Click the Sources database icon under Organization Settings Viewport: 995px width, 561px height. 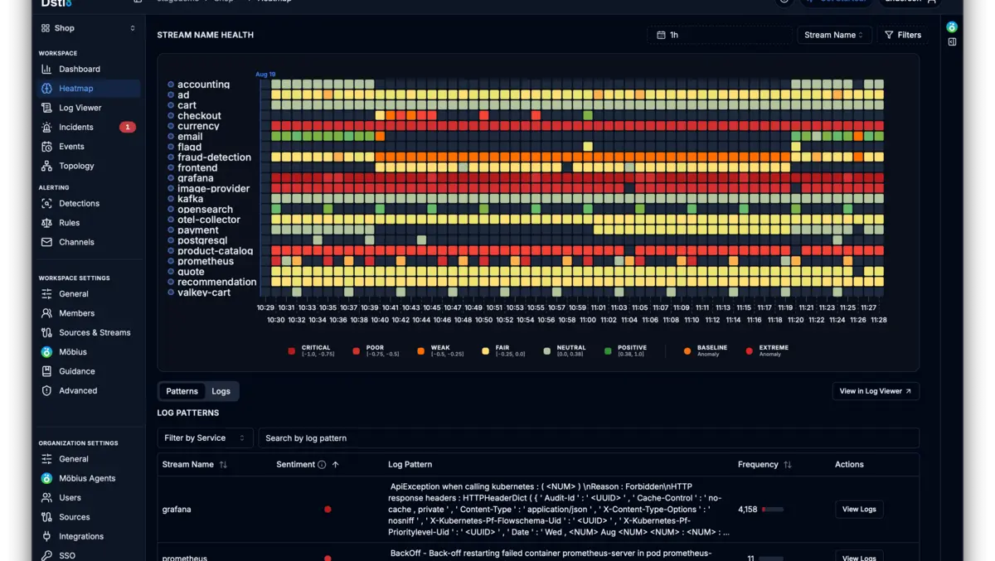pyautogui.click(x=46, y=517)
